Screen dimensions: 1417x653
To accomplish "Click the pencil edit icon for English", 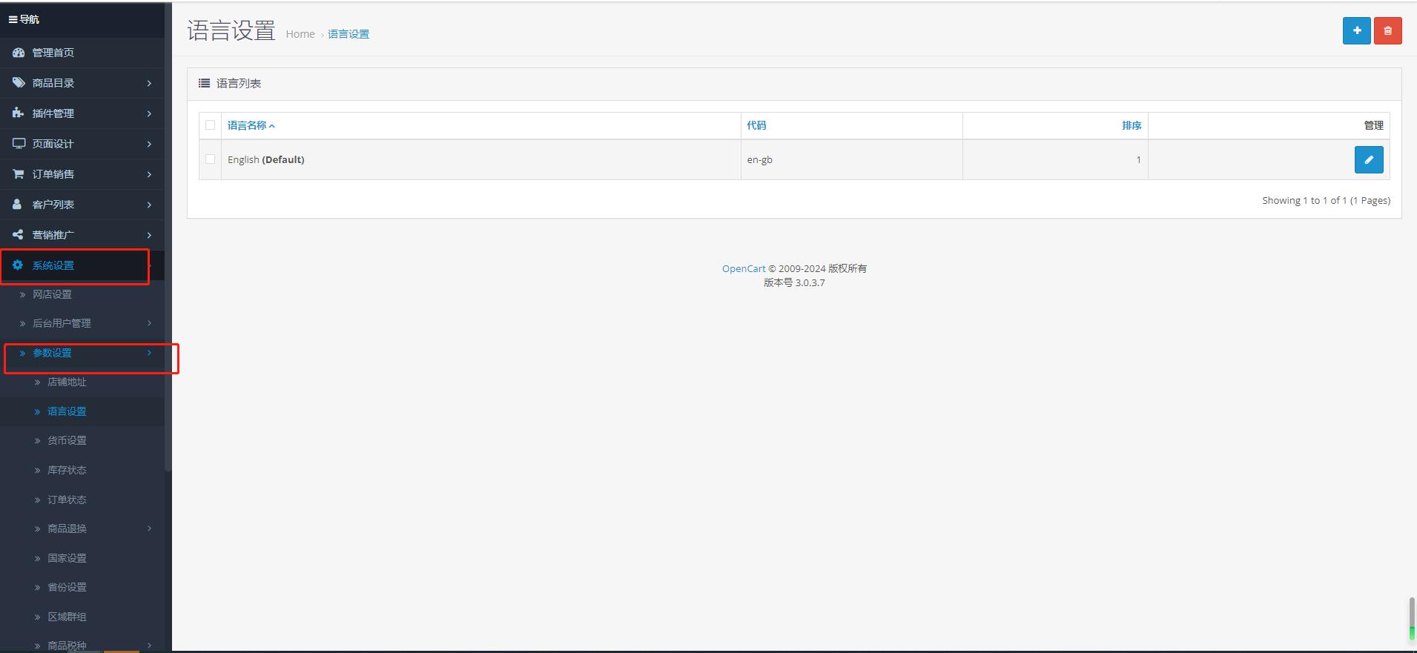I will tap(1368, 159).
